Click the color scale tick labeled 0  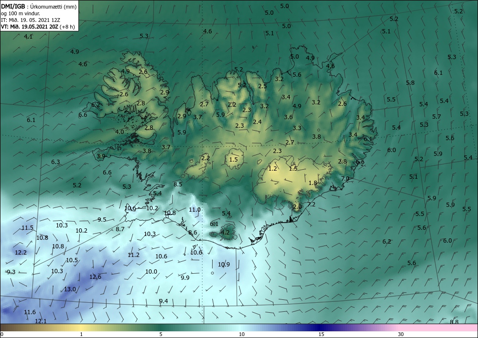(2, 334)
